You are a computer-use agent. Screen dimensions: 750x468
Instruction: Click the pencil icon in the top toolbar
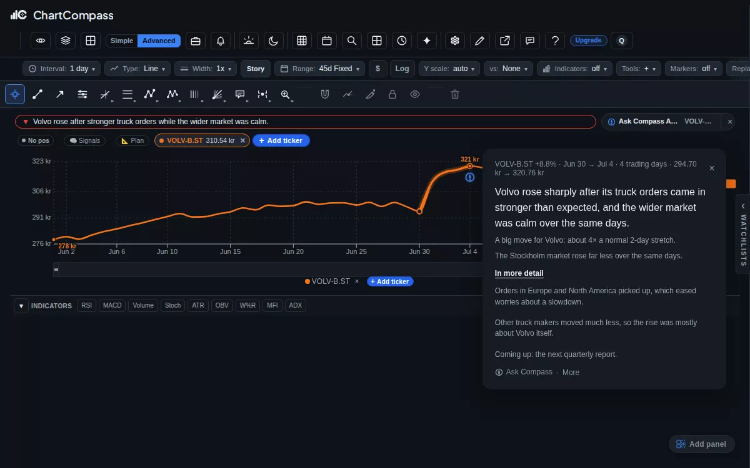tap(480, 41)
